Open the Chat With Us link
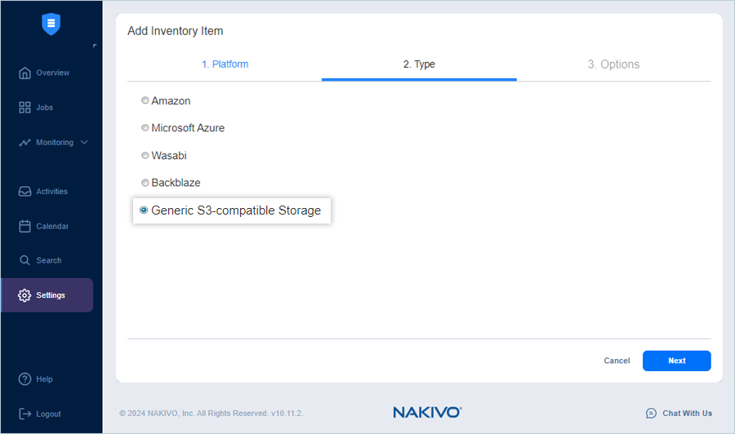 click(687, 413)
